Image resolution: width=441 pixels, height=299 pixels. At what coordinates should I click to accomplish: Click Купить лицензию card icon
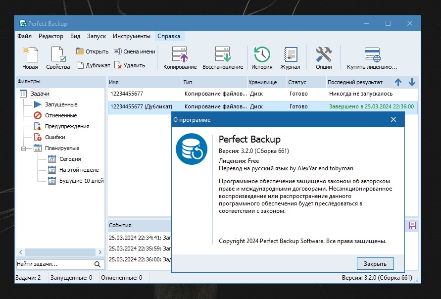coord(372,54)
